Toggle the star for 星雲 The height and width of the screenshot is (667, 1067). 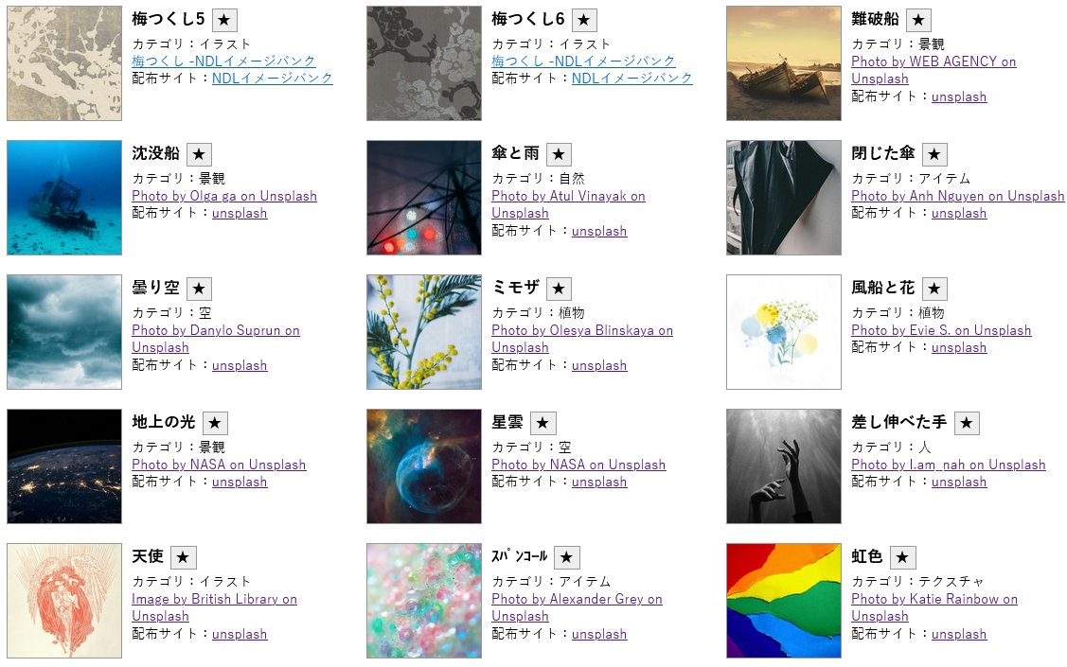542,423
